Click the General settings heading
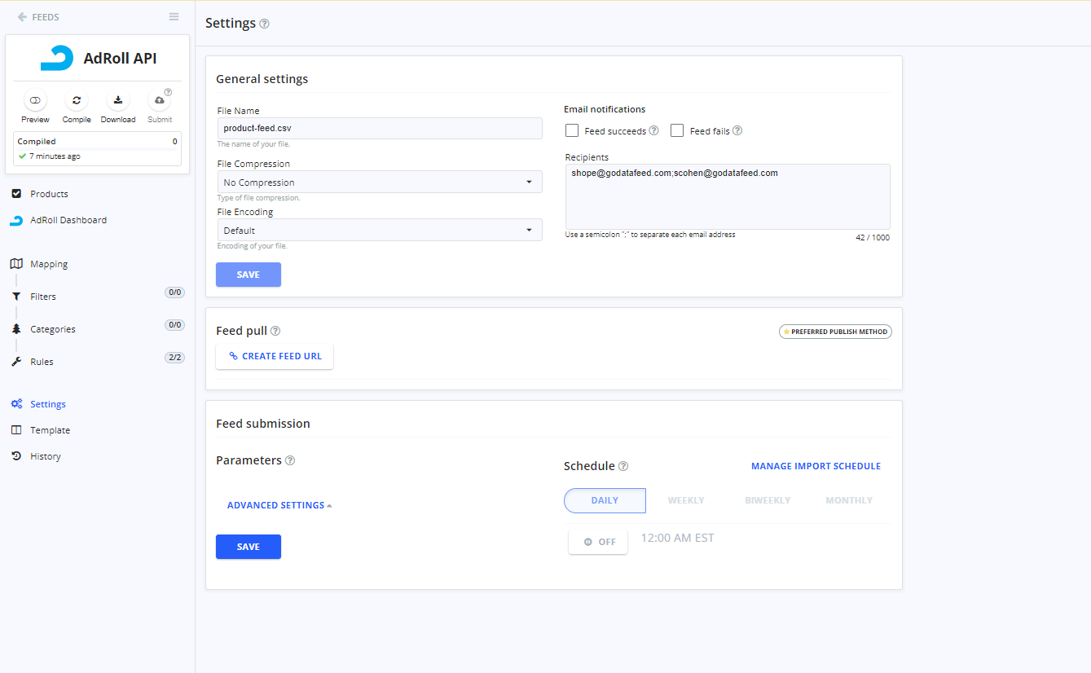This screenshot has width=1091, height=673. coord(262,79)
